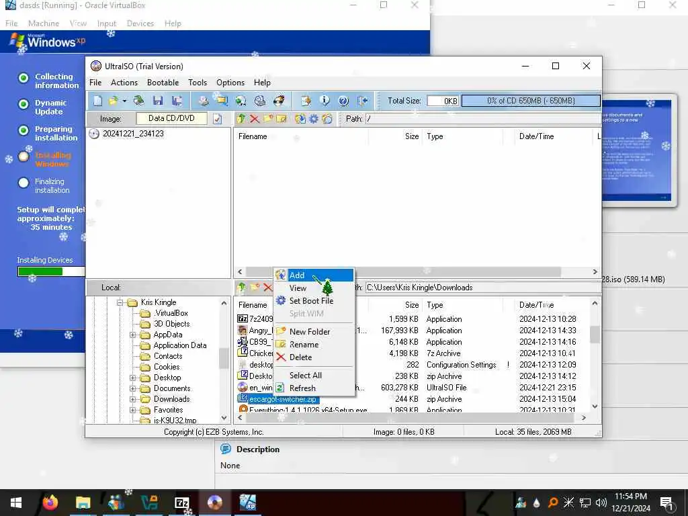Click the Open CD/DVD toolbar icon

tap(138, 101)
